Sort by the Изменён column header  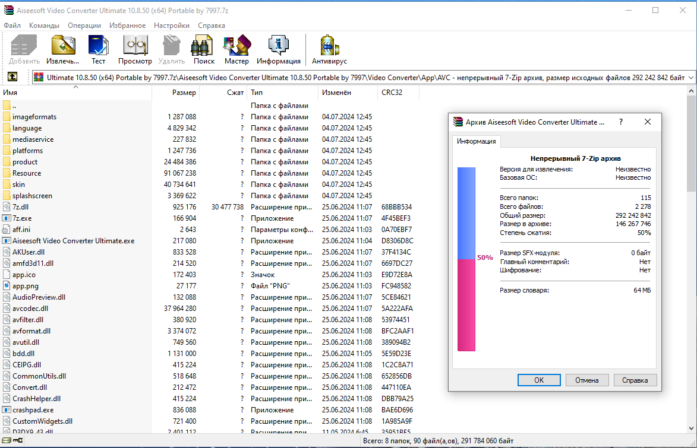click(x=348, y=93)
